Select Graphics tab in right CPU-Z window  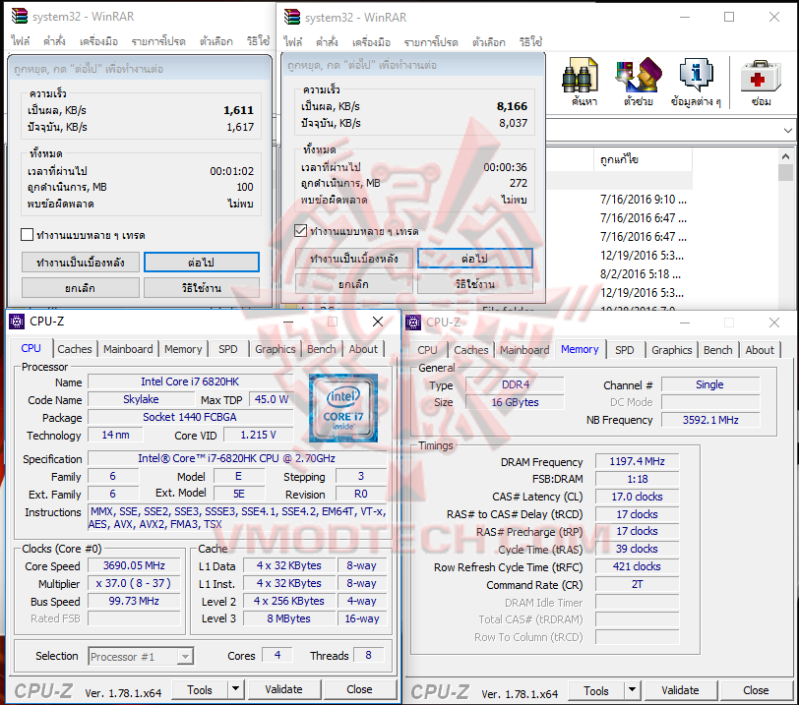tap(672, 350)
